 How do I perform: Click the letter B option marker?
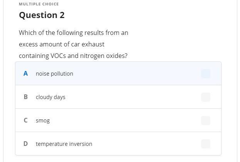click(x=25, y=97)
